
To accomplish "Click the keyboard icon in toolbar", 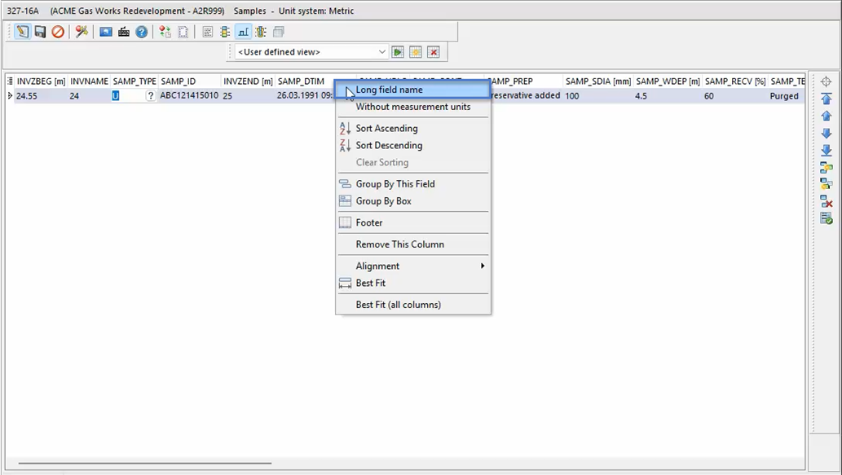I will click(x=124, y=32).
